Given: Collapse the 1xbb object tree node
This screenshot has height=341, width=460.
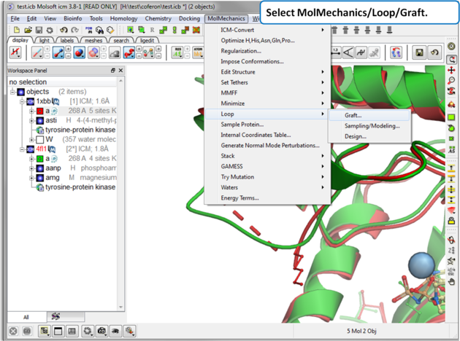Looking at the screenshot, I should [23, 102].
